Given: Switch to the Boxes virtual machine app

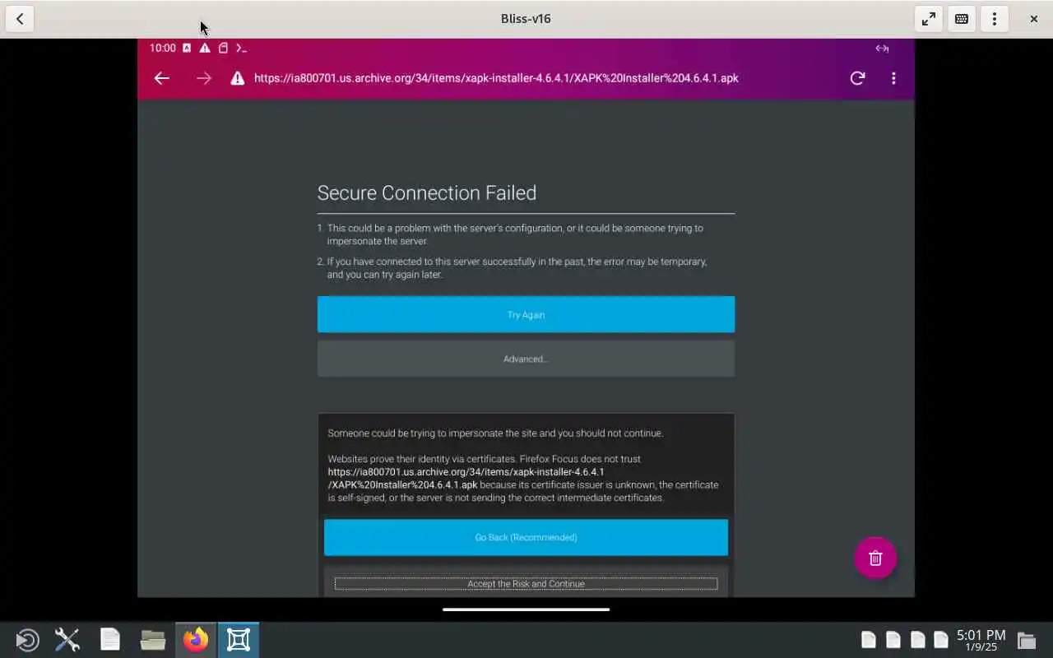Looking at the screenshot, I should pyautogui.click(x=239, y=640).
